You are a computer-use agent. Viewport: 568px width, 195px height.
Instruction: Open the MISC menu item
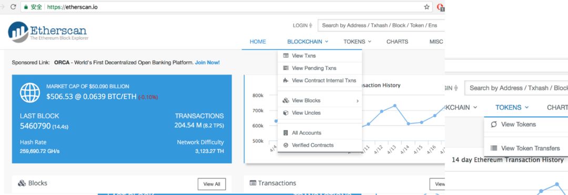coord(437,41)
